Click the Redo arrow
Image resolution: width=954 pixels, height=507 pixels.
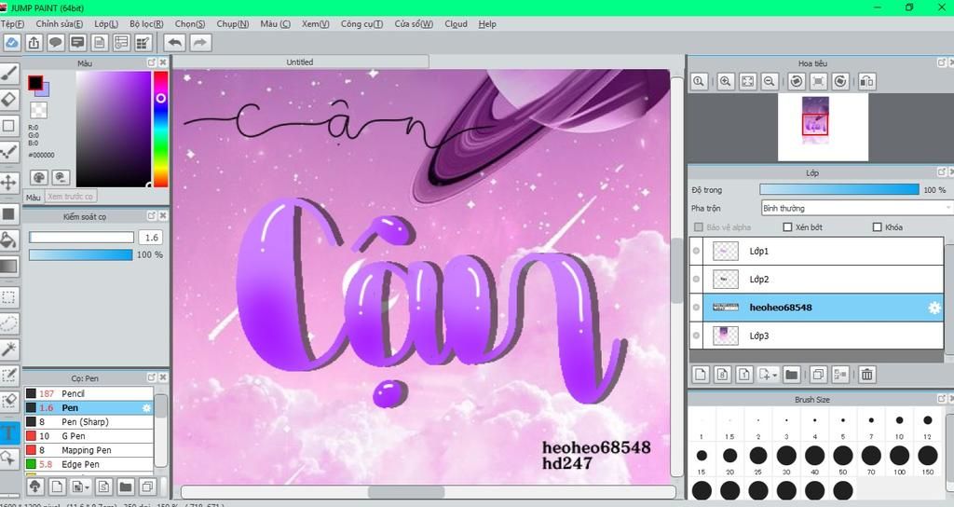click(x=200, y=43)
